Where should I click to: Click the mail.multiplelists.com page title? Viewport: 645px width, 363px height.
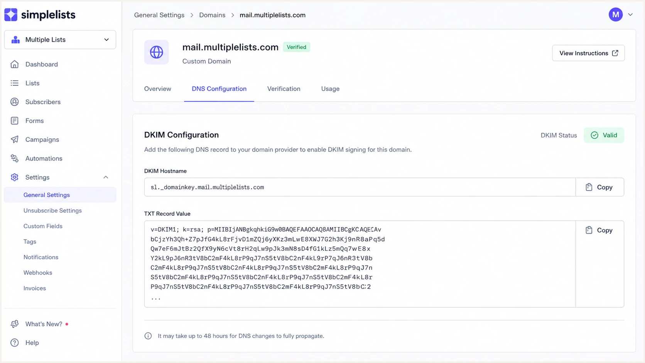(230, 47)
